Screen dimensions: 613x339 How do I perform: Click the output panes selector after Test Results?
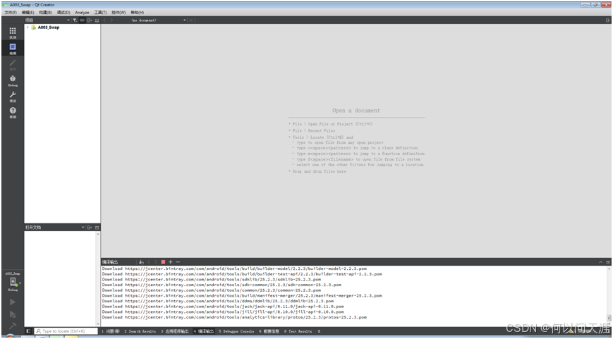click(x=319, y=331)
